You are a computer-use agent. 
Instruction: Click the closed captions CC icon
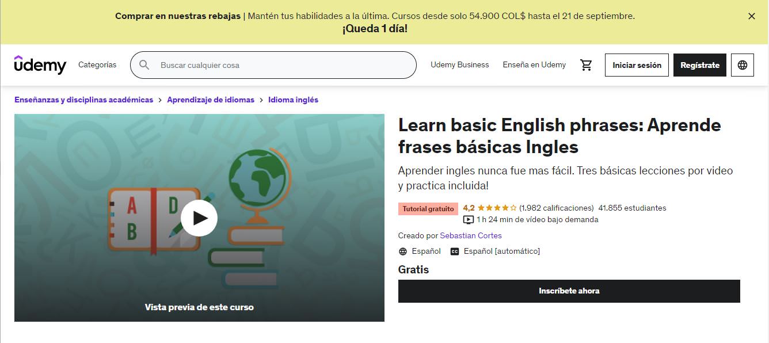click(x=455, y=251)
